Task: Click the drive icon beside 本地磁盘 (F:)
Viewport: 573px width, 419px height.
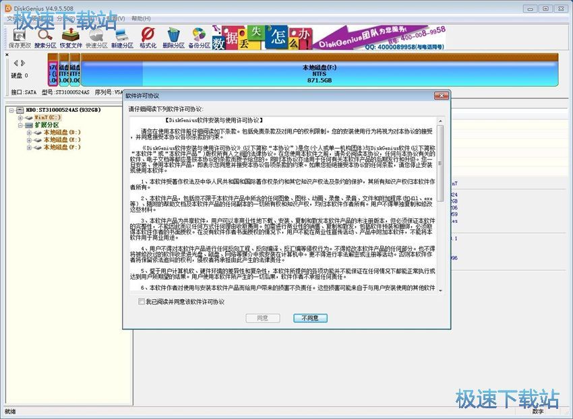Action: 38,148
